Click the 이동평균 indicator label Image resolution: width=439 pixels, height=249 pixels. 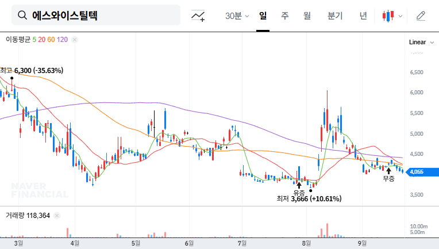[x=18, y=40]
